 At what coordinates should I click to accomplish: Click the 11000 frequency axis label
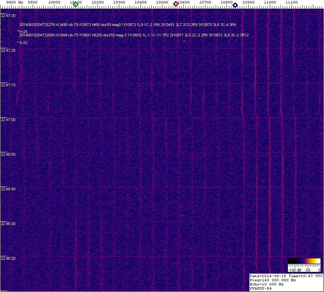pyautogui.click(x=270, y=2)
